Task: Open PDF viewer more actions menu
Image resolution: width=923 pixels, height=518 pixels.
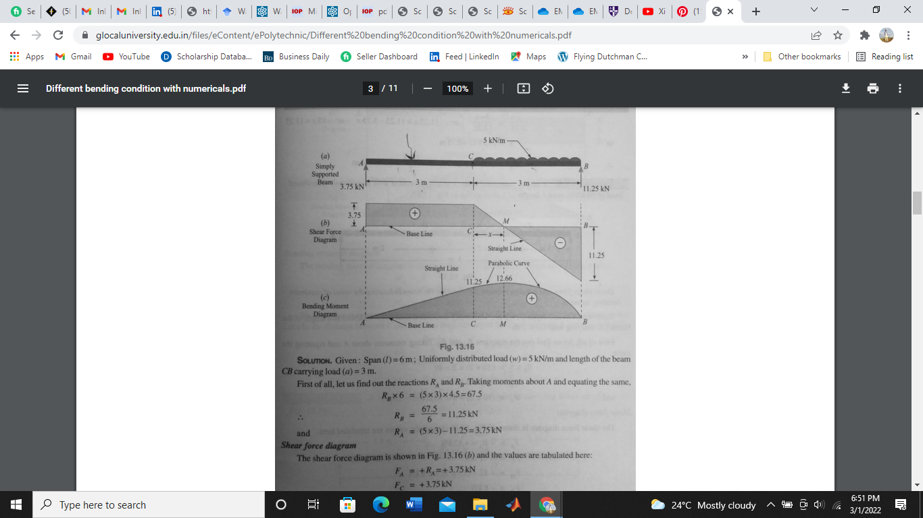Action: pyautogui.click(x=899, y=88)
